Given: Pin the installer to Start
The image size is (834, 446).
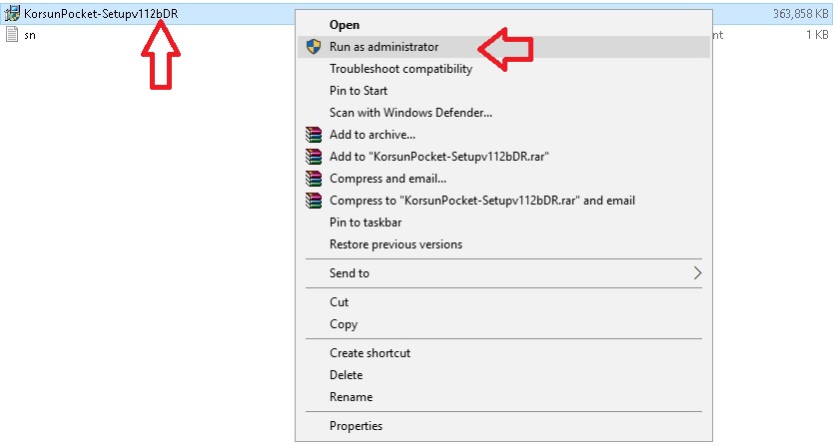Looking at the screenshot, I should (x=359, y=91).
